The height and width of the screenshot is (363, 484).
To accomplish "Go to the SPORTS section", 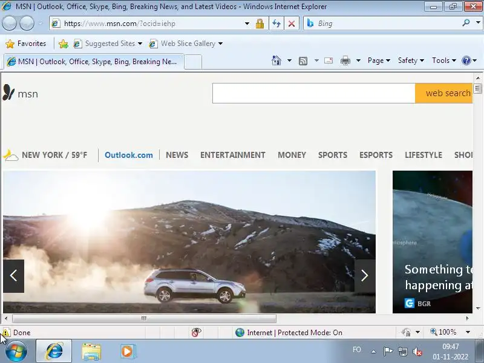I will pos(333,155).
